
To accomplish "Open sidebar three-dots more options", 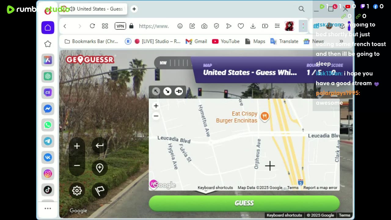I will pyautogui.click(x=48, y=208).
